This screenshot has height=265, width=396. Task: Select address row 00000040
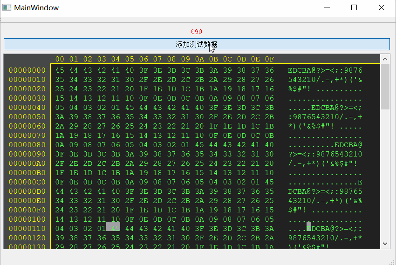27,108
